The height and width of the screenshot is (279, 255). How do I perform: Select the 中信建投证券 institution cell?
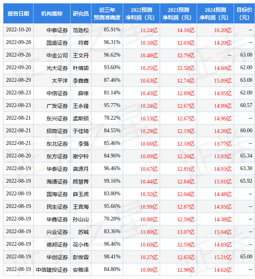52,270
